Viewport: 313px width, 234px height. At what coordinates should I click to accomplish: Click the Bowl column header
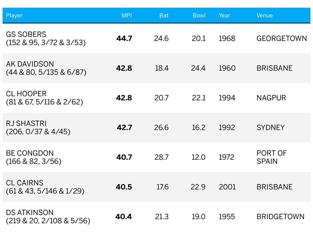[199, 15]
